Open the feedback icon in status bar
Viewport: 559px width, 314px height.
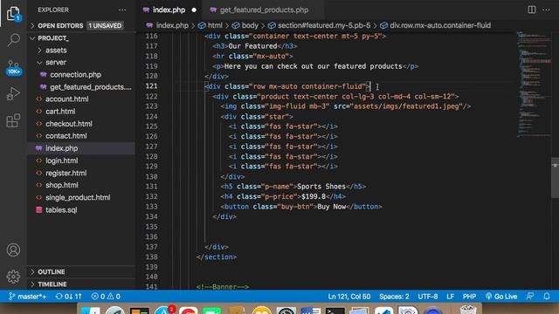pyautogui.click(x=530, y=297)
